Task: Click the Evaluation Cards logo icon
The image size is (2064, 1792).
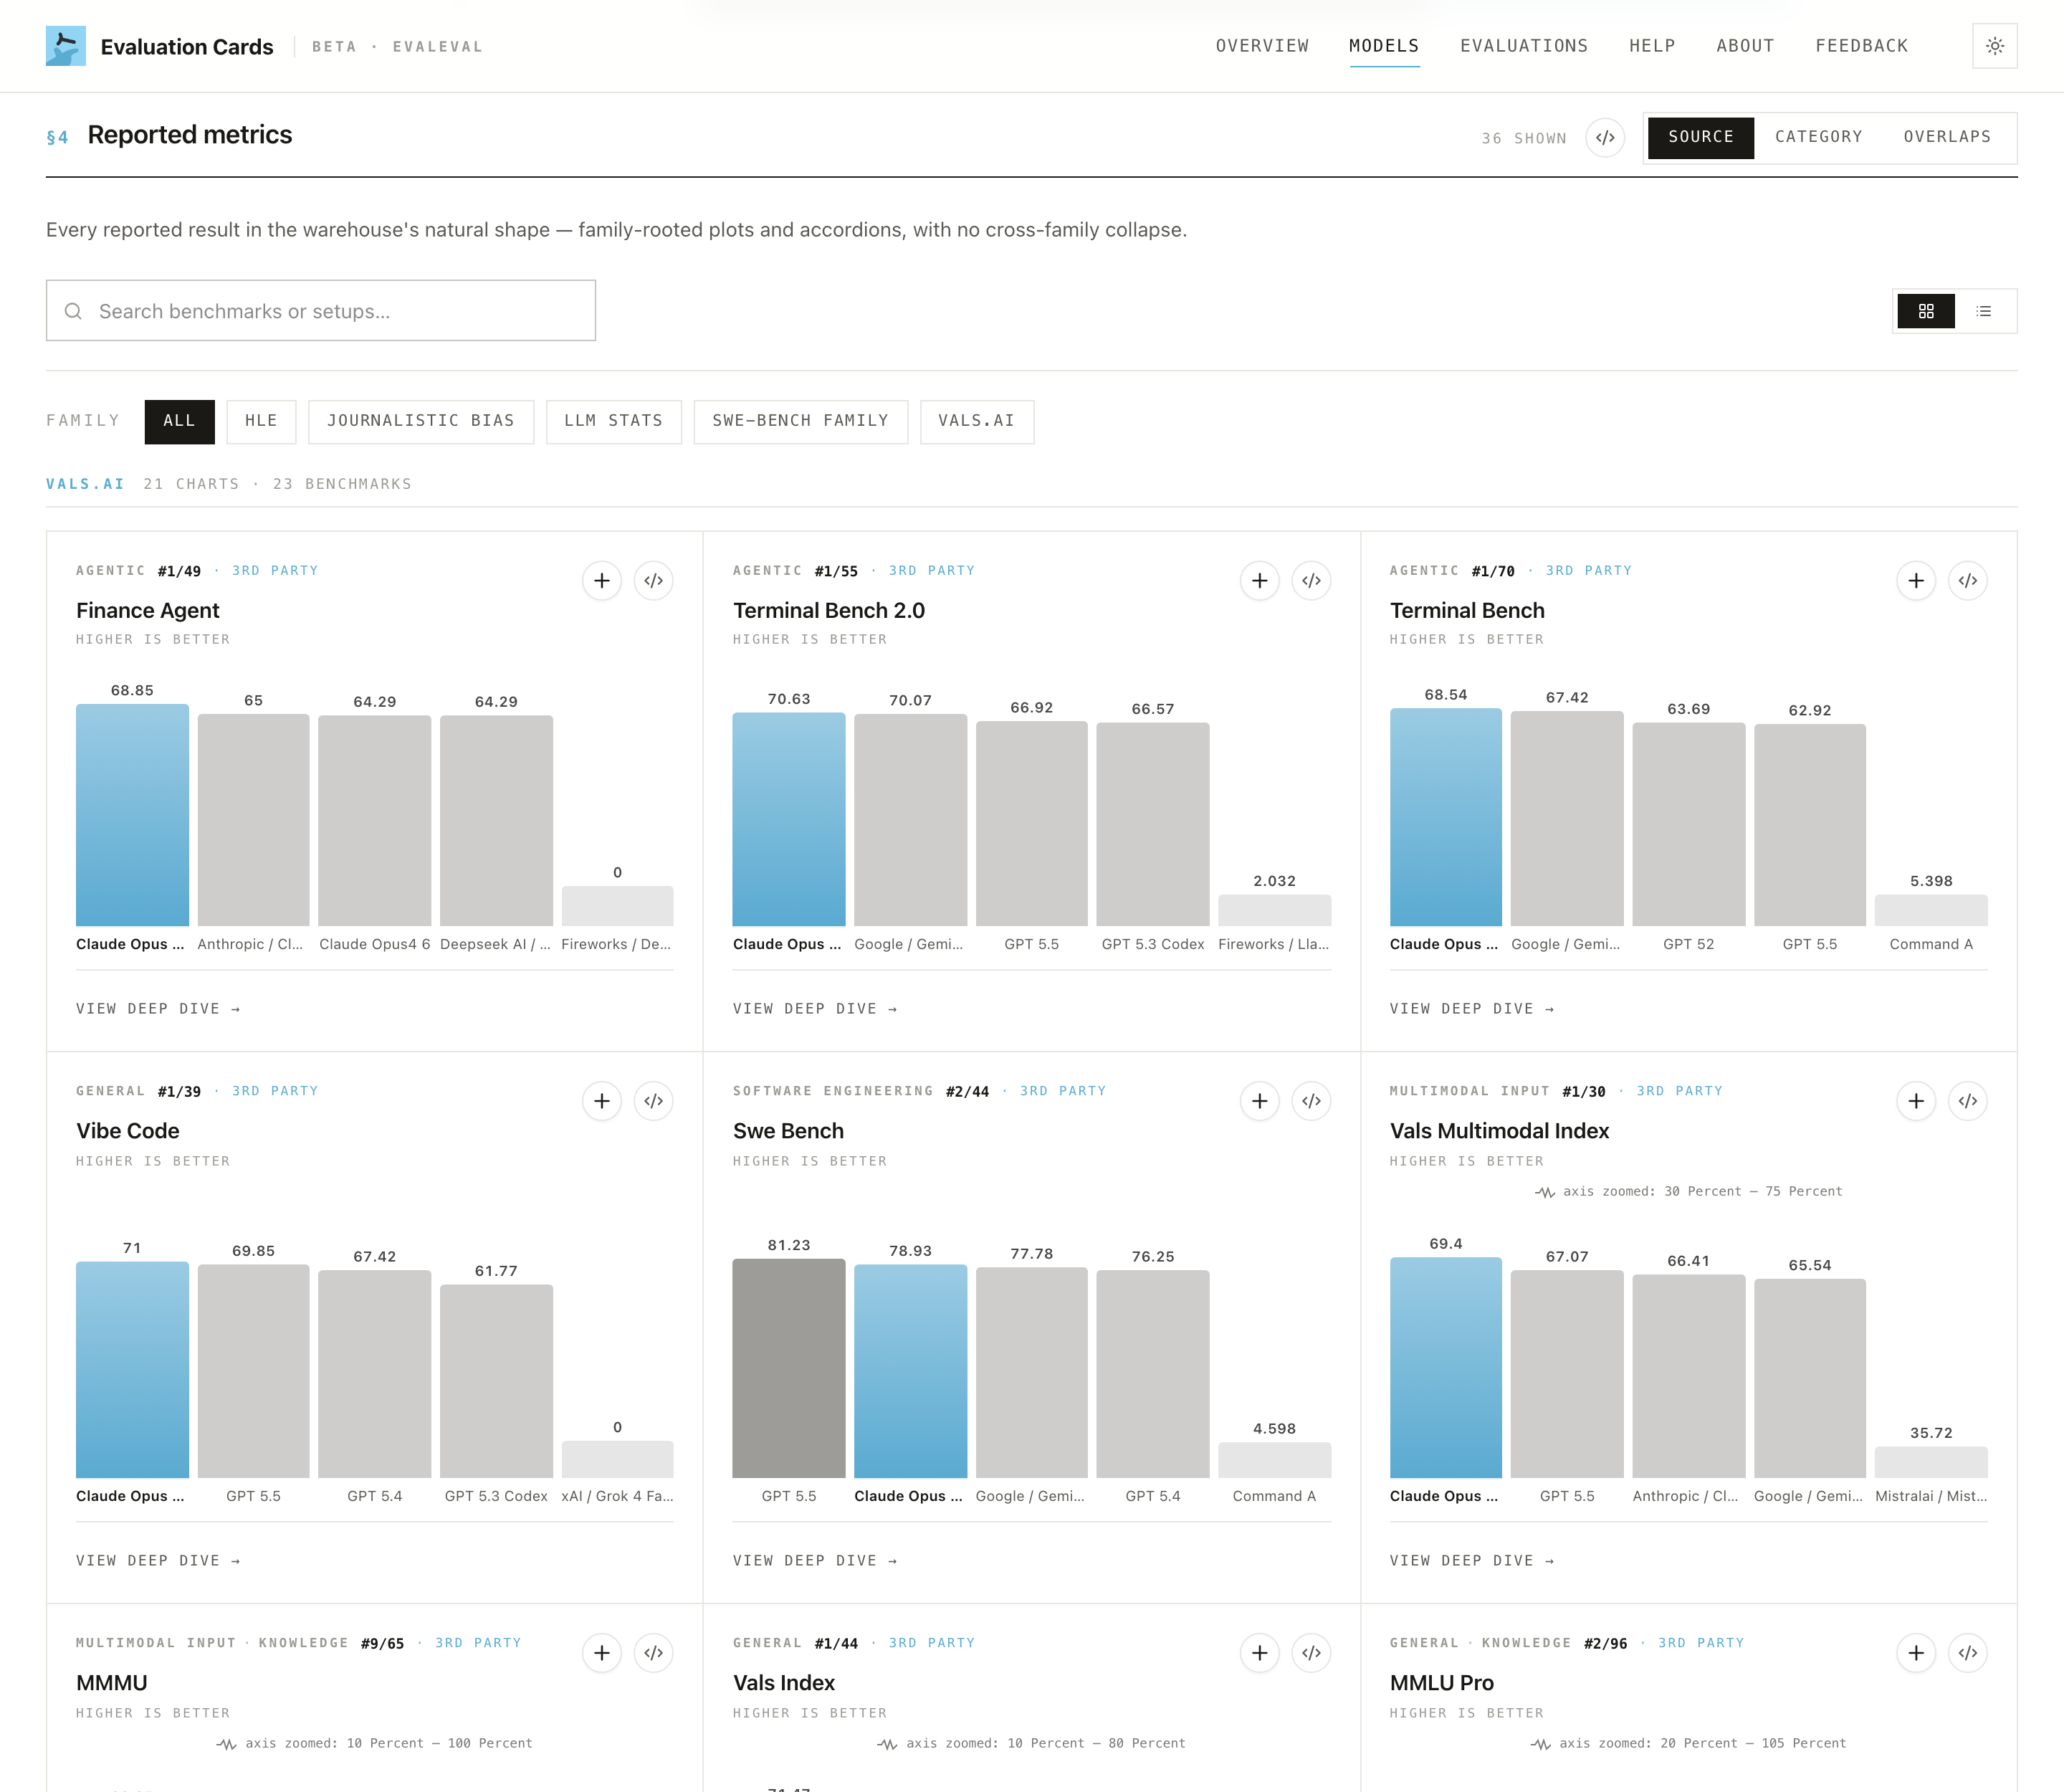Action: tap(66, 46)
